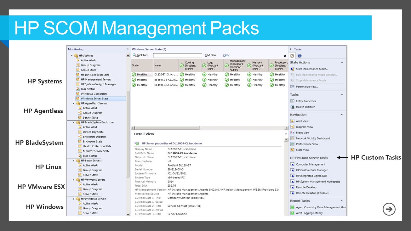411x231 pixels.
Task: Select server row BL460CG6-CL2
Action: 209,85
